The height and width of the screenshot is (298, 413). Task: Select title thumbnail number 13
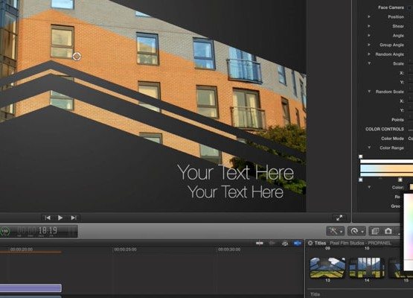(x=327, y=268)
